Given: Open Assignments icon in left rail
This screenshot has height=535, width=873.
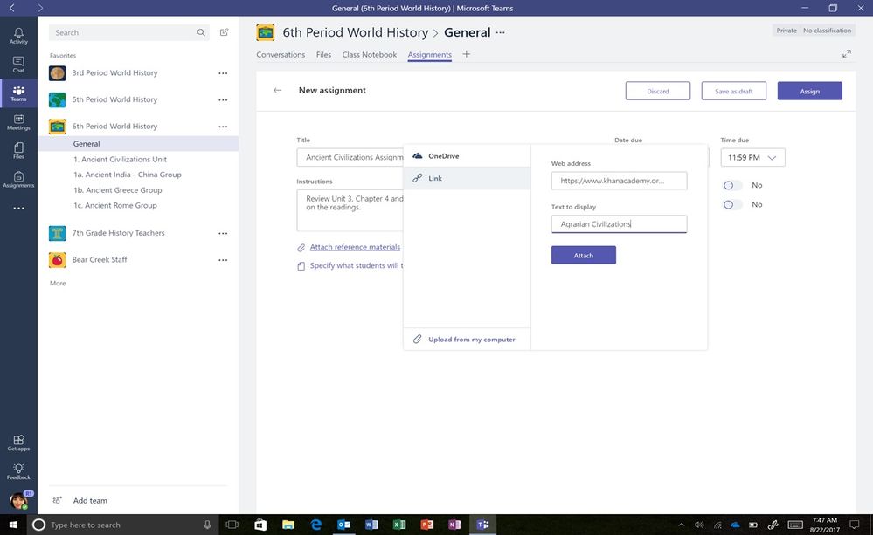Looking at the screenshot, I should [x=18, y=179].
